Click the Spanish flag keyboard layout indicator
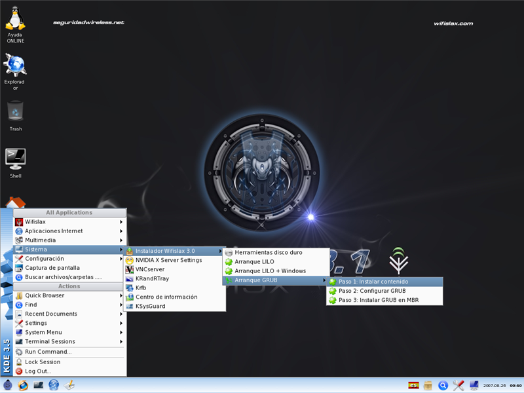Viewport: 524px width, 393px height. pyautogui.click(x=413, y=385)
